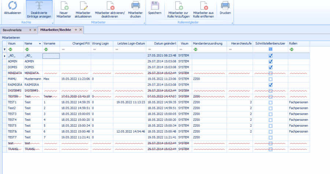Print employees with Mitarbeiter drucken
330x174 pixels.
[x=135, y=6]
